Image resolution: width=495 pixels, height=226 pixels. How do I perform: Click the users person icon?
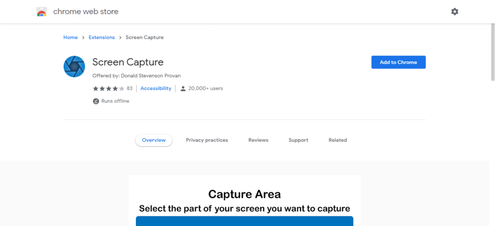click(x=183, y=89)
